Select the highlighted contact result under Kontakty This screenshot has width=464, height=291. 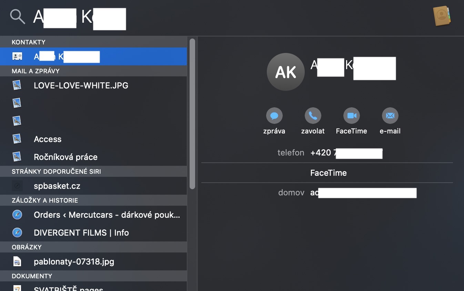click(x=93, y=56)
